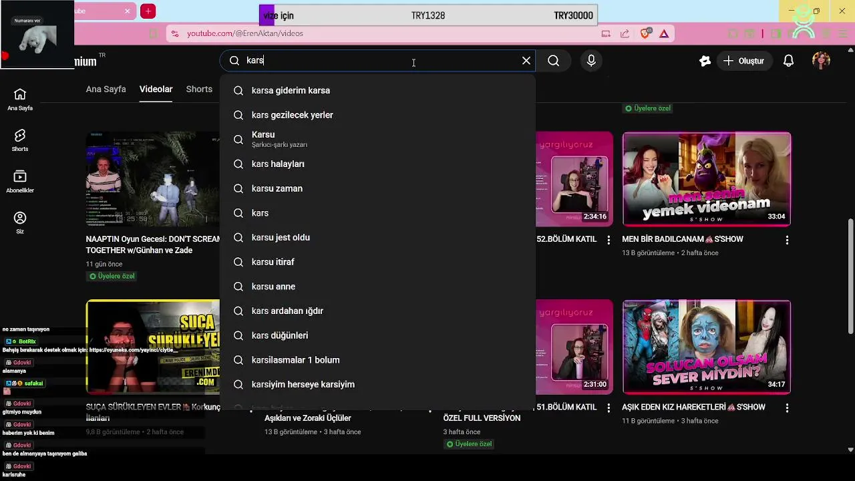Choose suggestion 'karsiyim herseye karsiyim'
The width and height of the screenshot is (855, 481).
(377, 384)
